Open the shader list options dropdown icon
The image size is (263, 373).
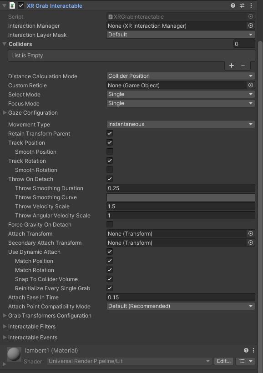(x=245, y=361)
